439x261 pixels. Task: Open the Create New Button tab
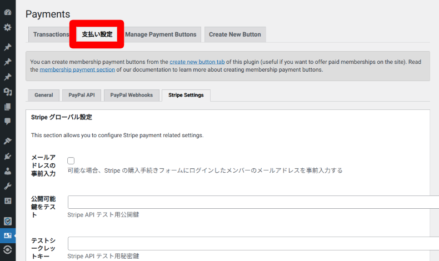(235, 34)
